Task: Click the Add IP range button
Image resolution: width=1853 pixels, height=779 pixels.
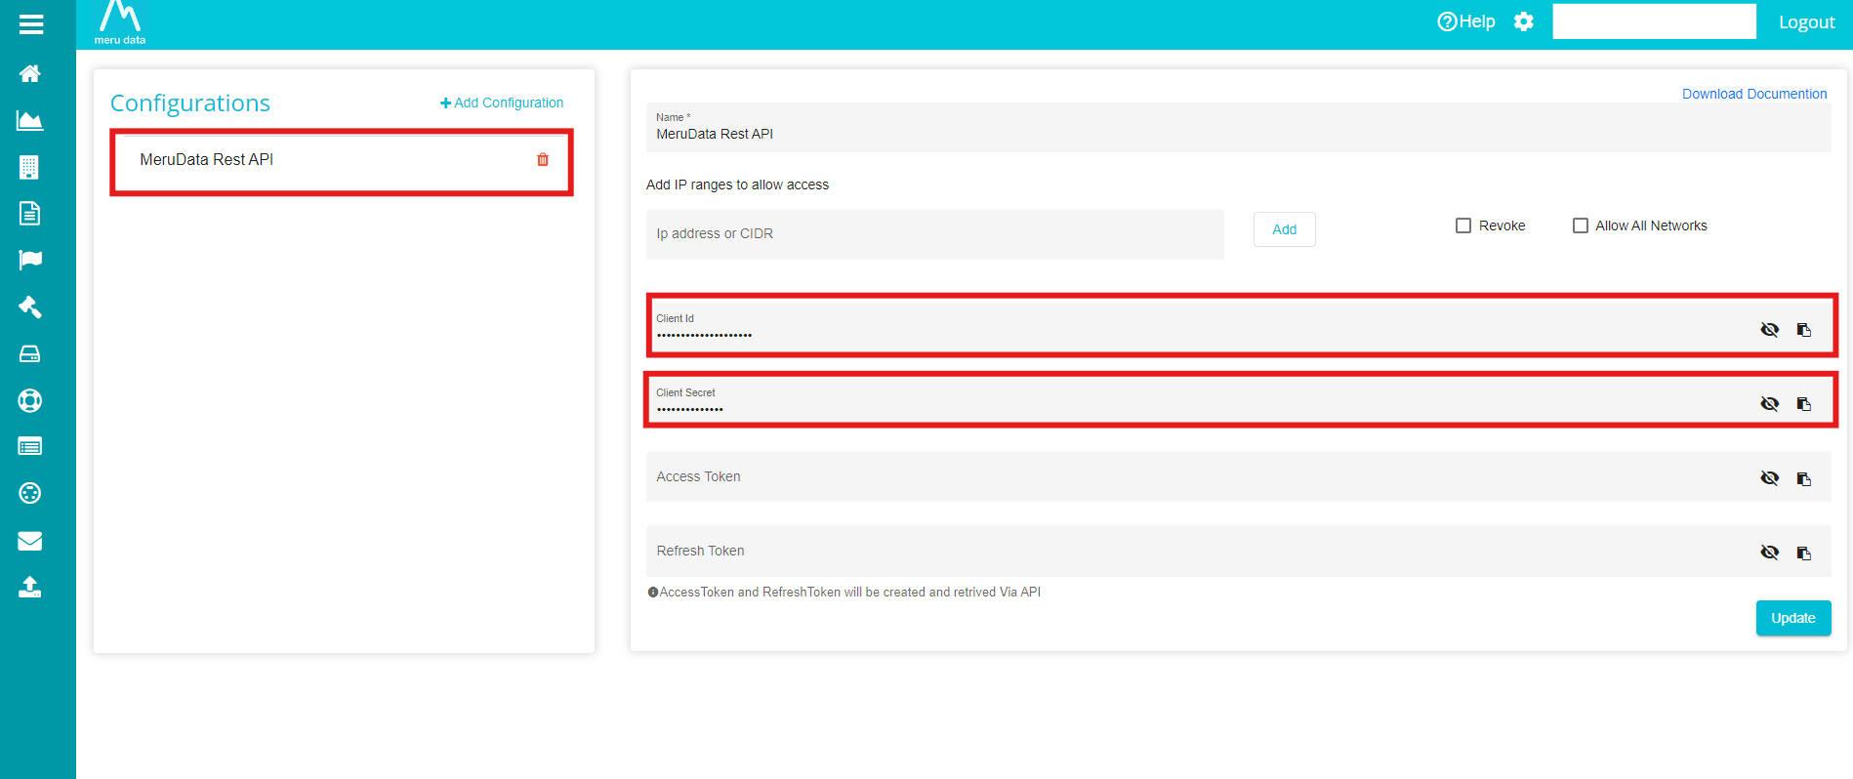Action: pos(1284,229)
